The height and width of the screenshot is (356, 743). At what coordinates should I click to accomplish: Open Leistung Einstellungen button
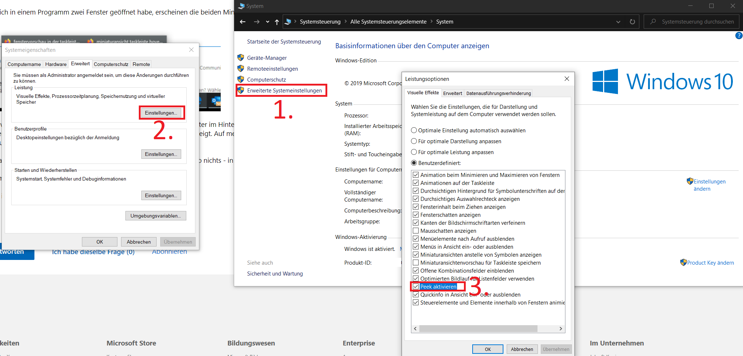pos(161,113)
